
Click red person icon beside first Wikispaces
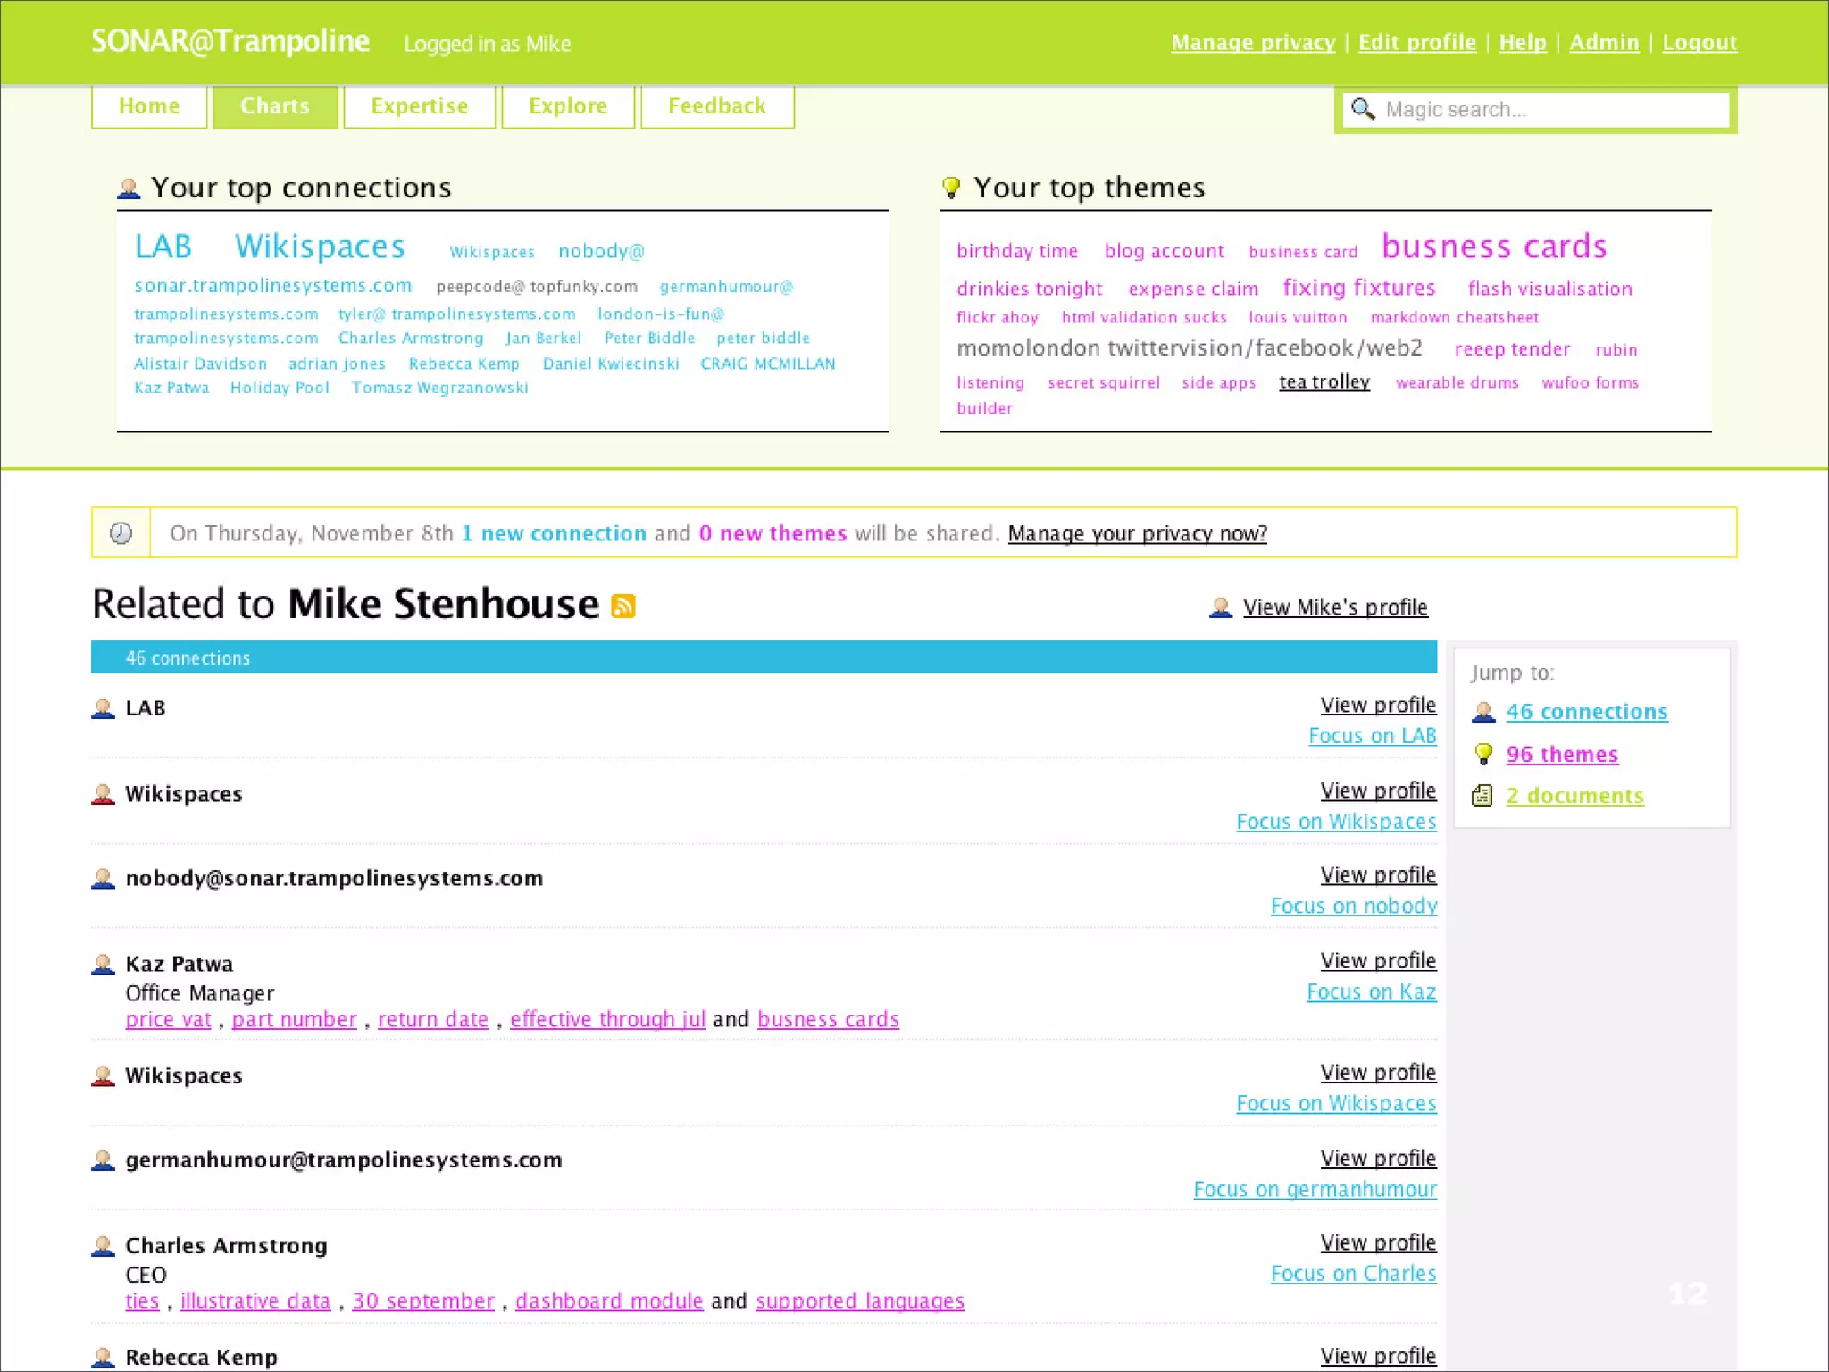(x=104, y=794)
